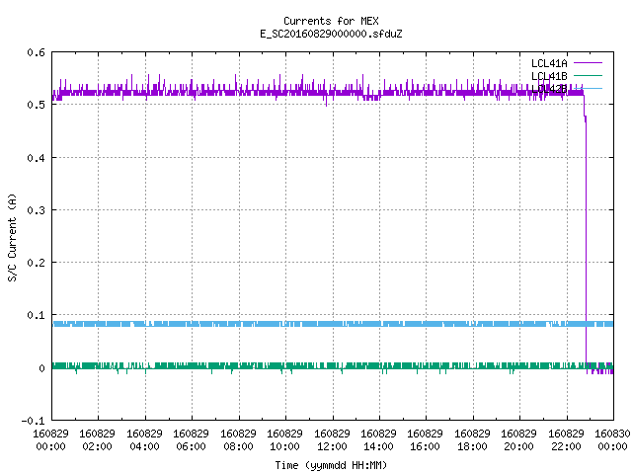Click the green LCL41B legend line sample
Screen dimensions: 632x474
point(588,75)
